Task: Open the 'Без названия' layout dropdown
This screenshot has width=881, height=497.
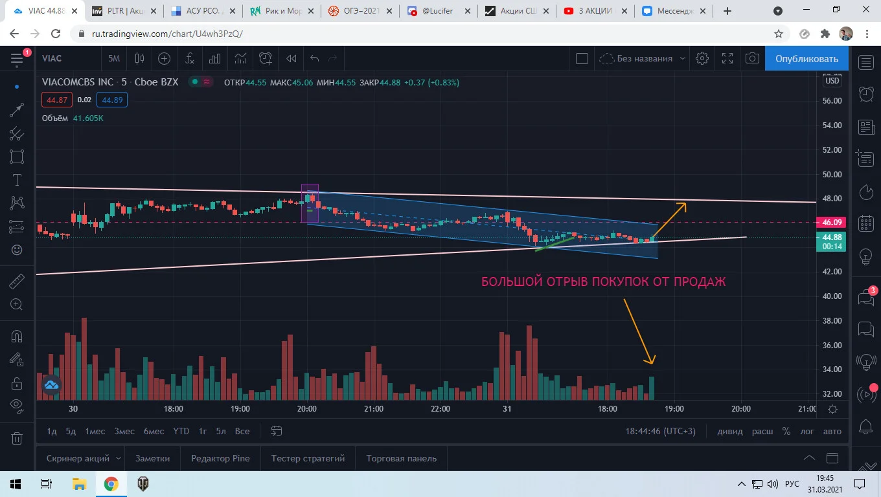Action: [x=641, y=58]
